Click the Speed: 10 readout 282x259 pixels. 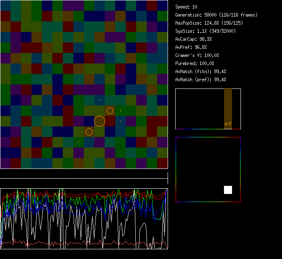pos(186,7)
